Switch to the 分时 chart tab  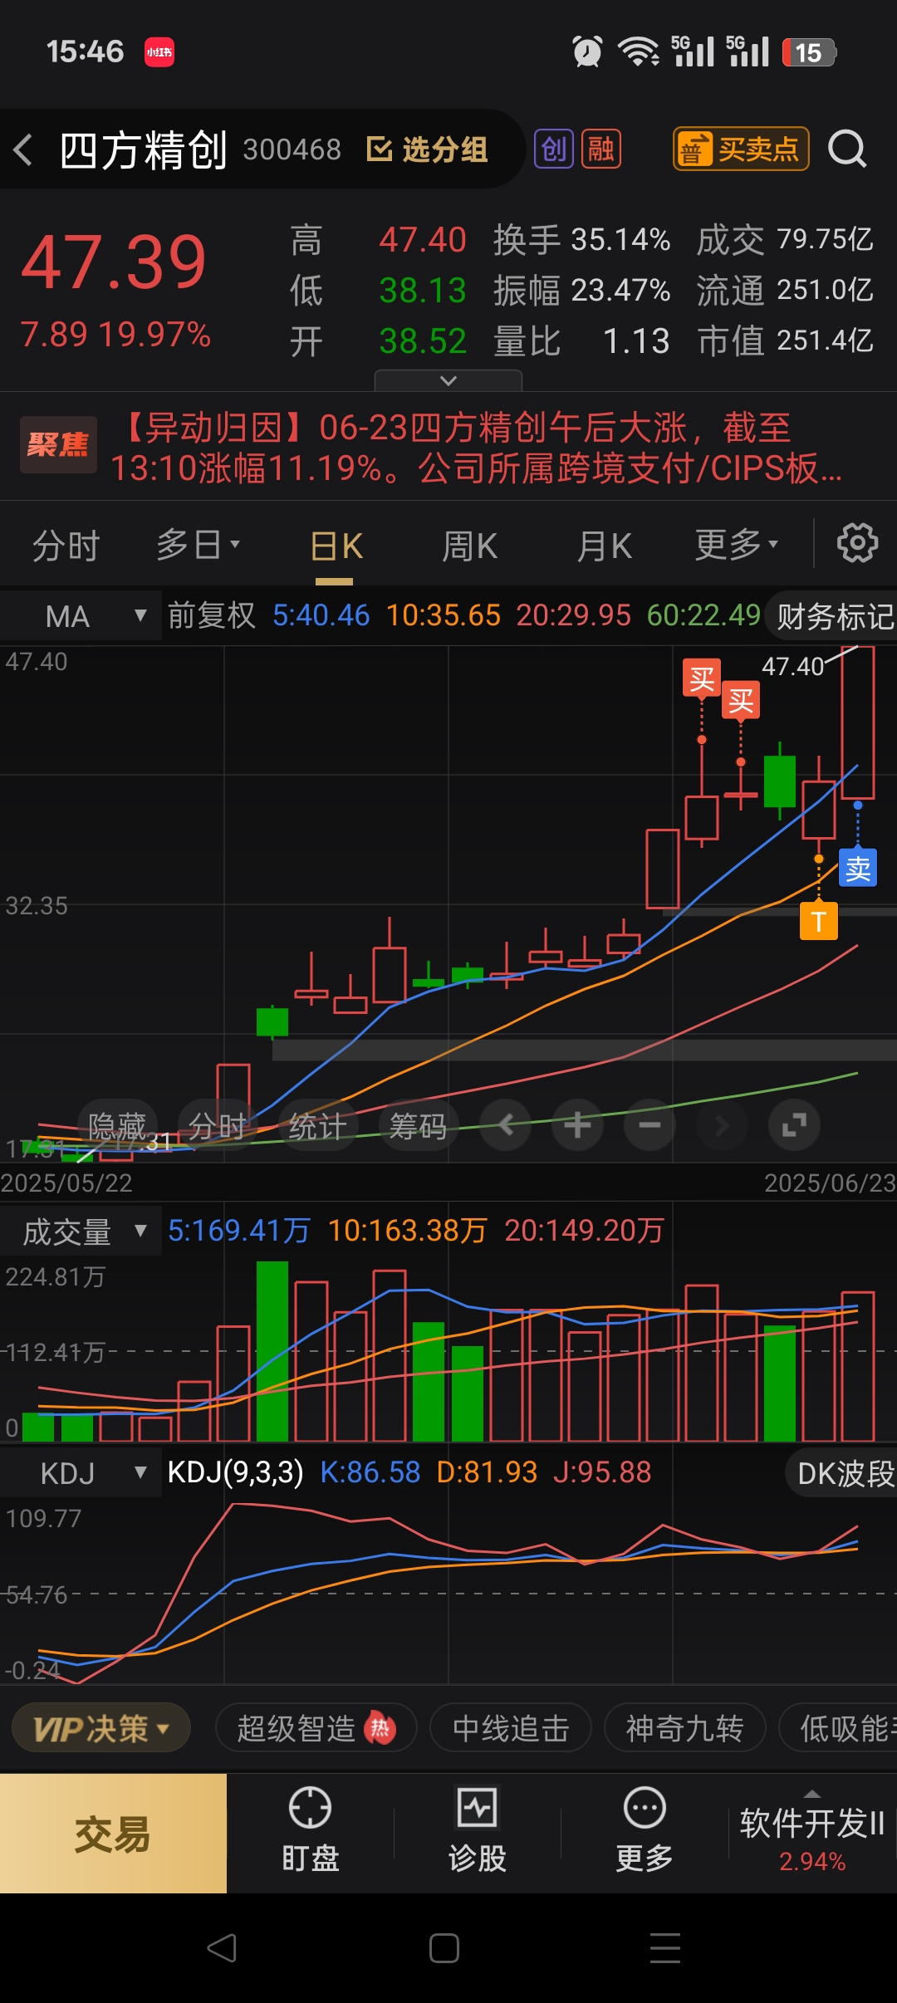coord(66,546)
